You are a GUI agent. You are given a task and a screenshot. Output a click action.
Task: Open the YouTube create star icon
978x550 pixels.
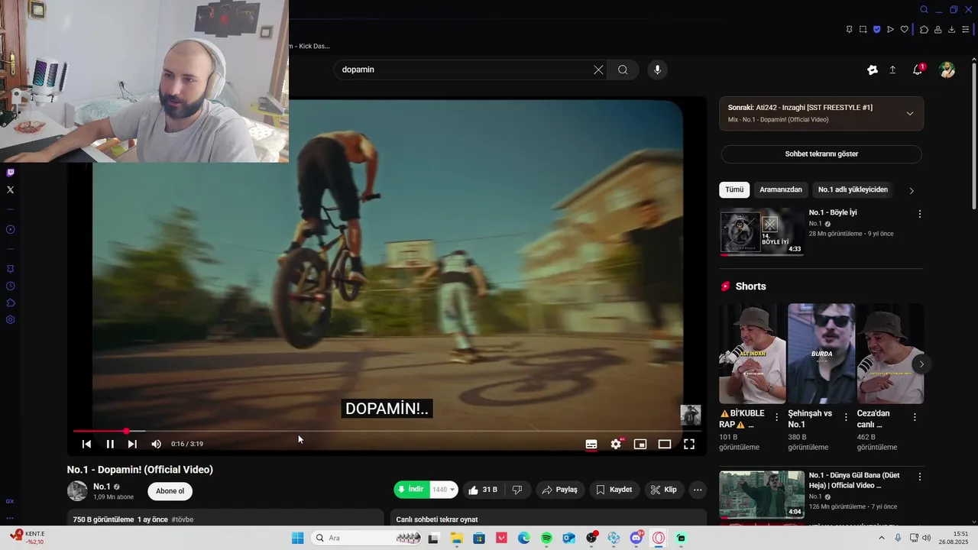tap(873, 70)
